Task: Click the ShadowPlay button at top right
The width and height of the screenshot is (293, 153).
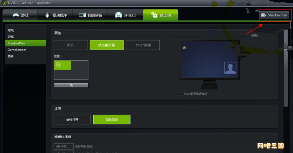Action: (x=274, y=15)
